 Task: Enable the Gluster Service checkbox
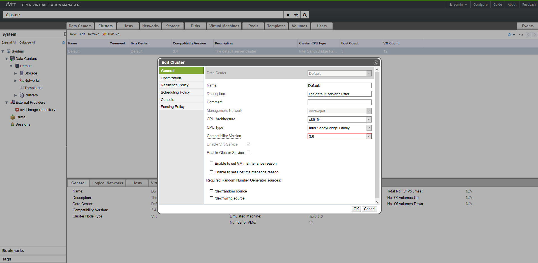(248, 153)
